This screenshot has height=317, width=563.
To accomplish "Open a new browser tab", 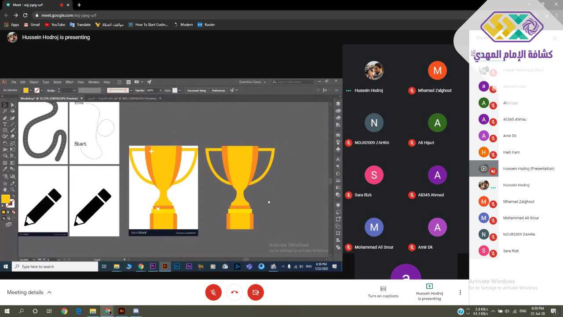I will pos(79,5).
